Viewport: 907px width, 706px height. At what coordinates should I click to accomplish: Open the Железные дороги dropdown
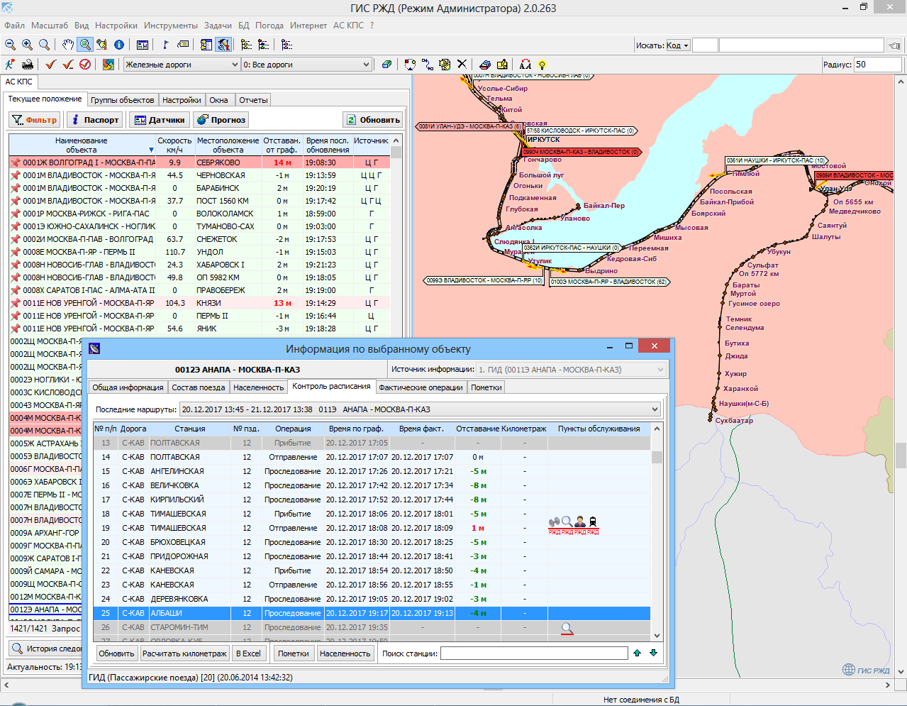tap(182, 65)
